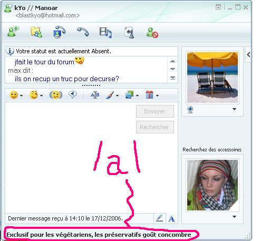Click 'Votre statut est actuellement Absent' notice
The height and width of the screenshot is (241, 270).
click(63, 51)
